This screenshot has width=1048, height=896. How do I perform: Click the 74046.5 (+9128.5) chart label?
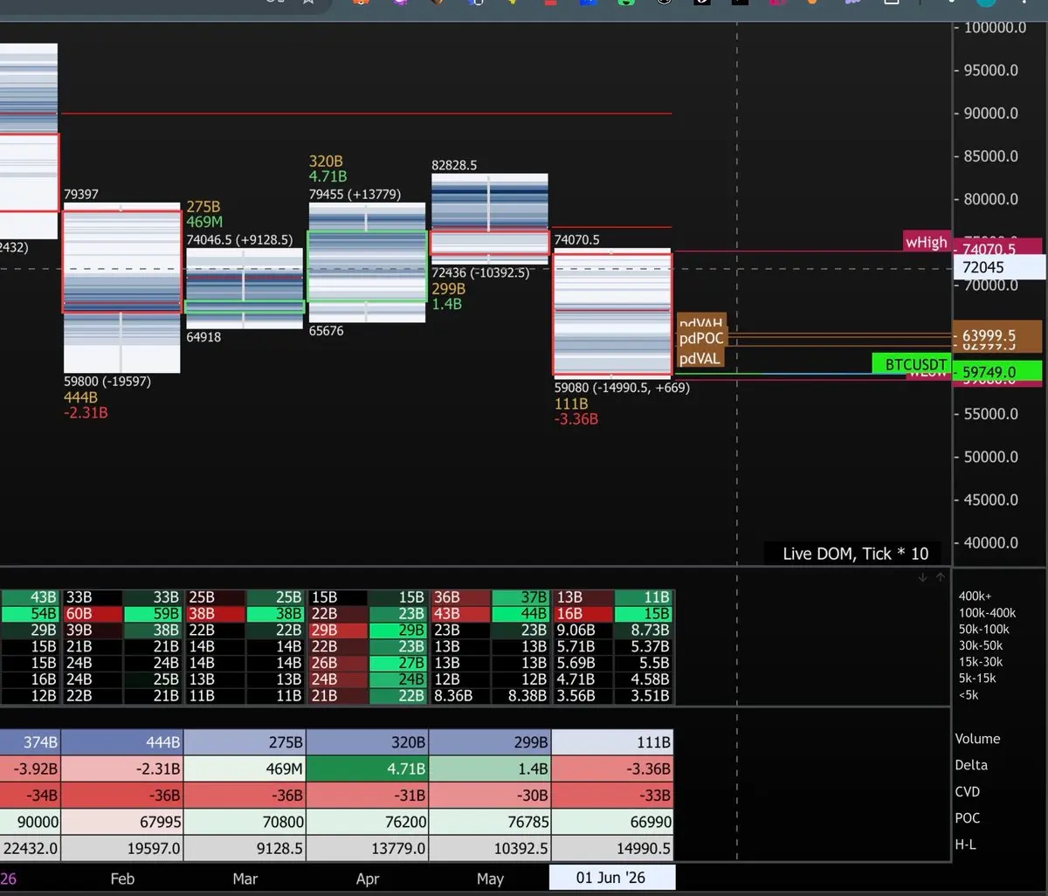coord(239,239)
